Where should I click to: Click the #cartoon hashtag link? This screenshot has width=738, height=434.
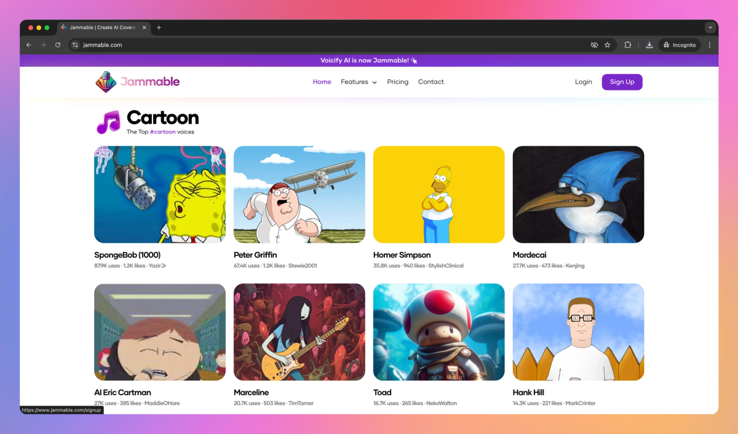[x=162, y=132]
